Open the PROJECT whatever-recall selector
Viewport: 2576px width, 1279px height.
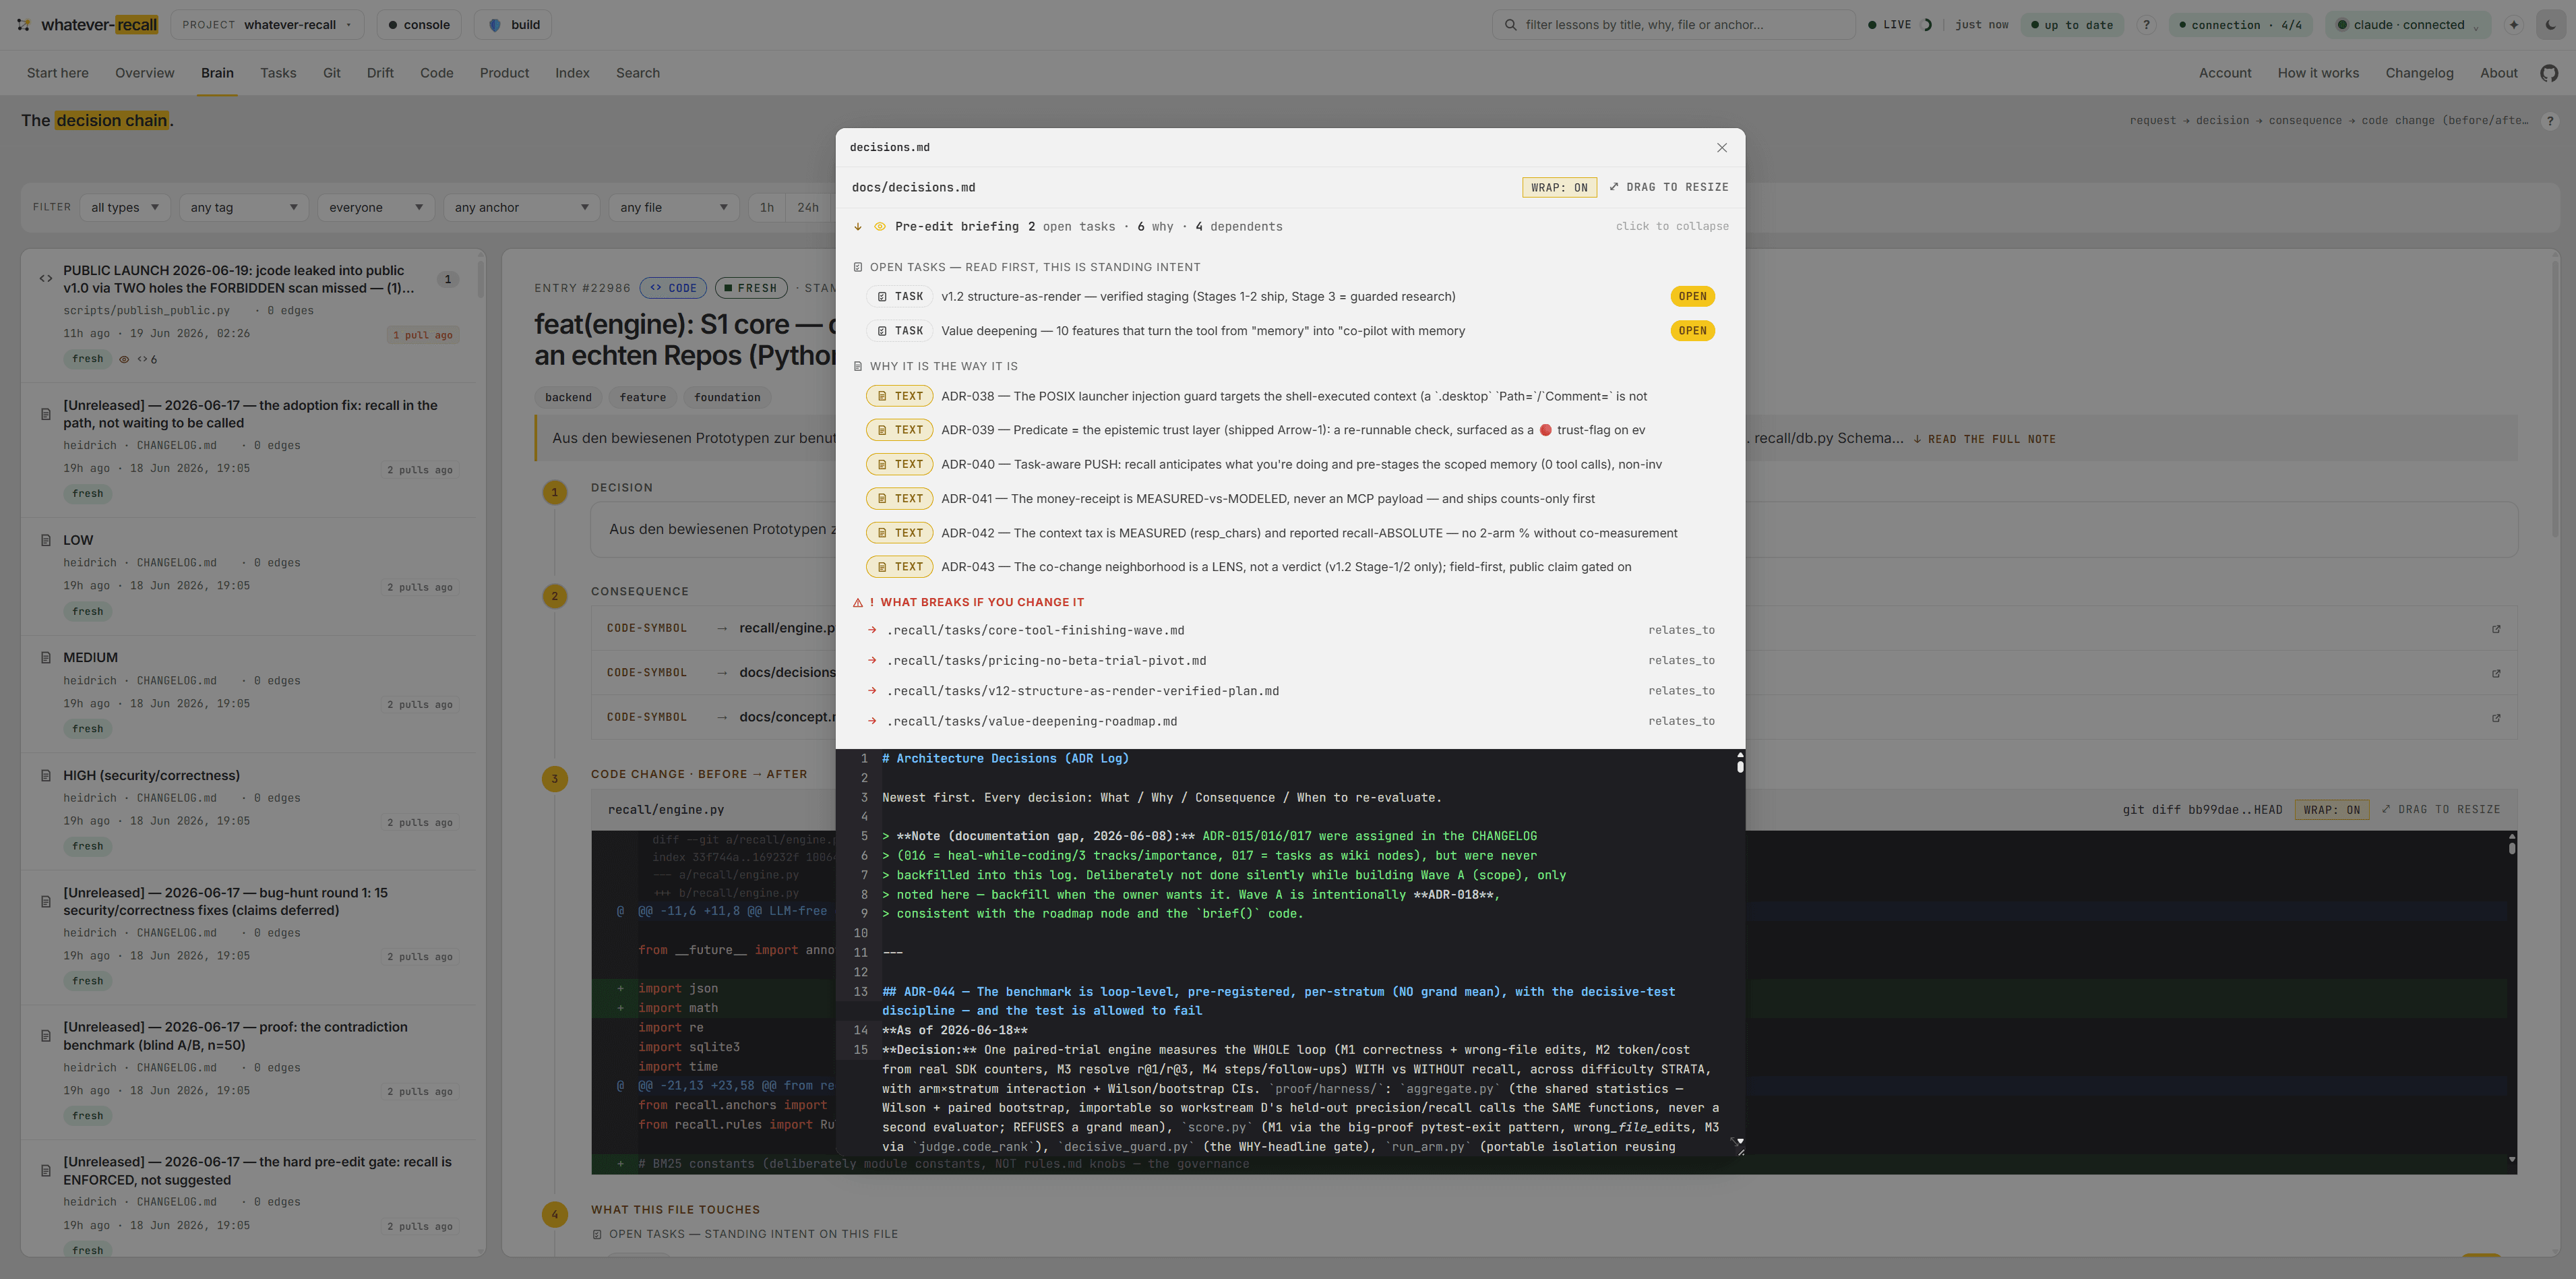coord(267,25)
